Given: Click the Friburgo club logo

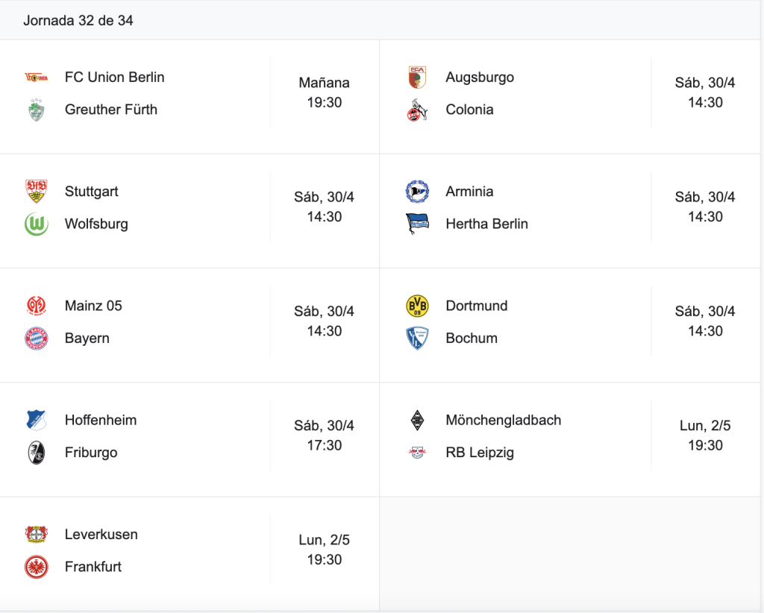Looking at the screenshot, I should point(37,453).
